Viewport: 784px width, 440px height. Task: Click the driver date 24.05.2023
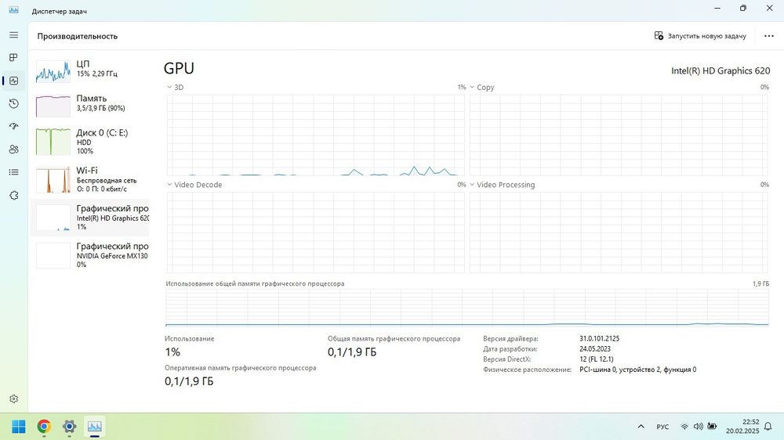click(x=595, y=349)
